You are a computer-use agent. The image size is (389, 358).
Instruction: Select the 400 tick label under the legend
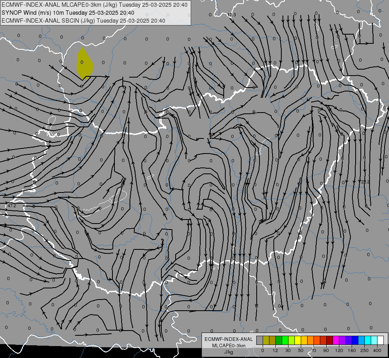(x=377, y=350)
